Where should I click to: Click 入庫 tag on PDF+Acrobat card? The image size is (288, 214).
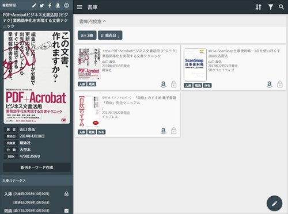(82, 84)
